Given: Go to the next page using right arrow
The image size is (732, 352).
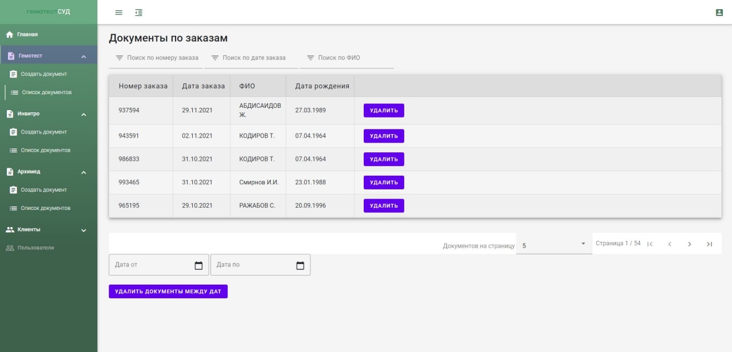Looking at the screenshot, I should tap(689, 244).
